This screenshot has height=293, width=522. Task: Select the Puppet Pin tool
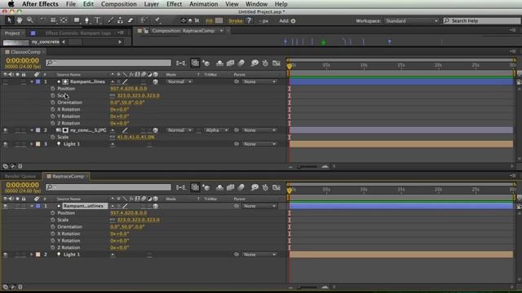[x=157, y=20]
